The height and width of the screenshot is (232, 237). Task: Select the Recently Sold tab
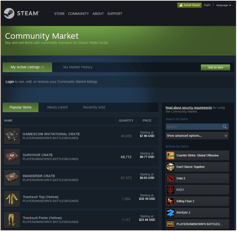[x=94, y=107]
